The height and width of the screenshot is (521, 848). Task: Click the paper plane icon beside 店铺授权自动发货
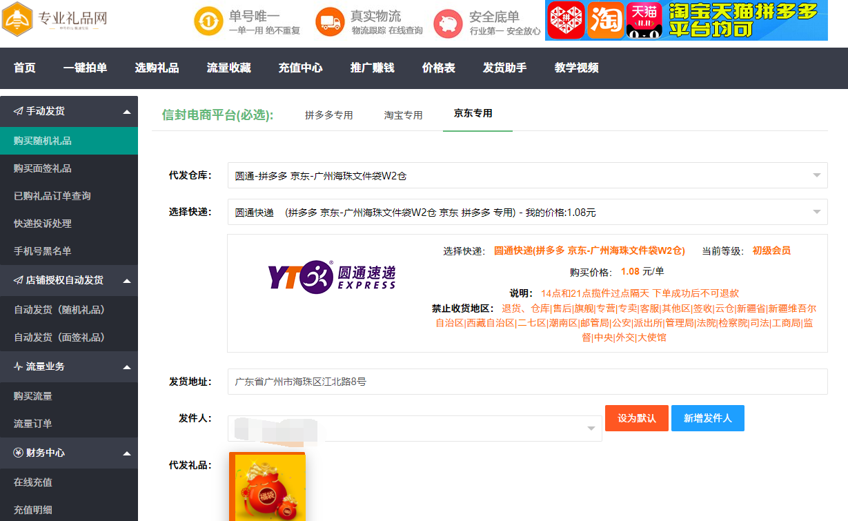click(18, 280)
